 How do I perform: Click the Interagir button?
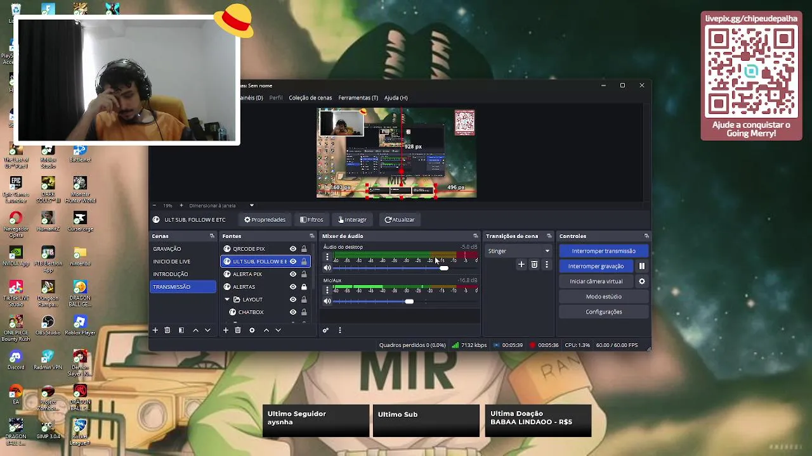(352, 220)
